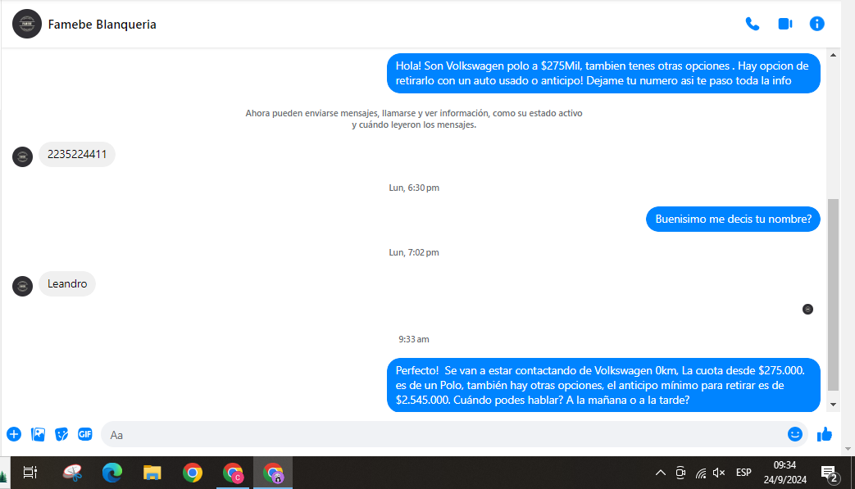Viewport: 855px width, 489px height.
Task: Open the sticker picker
Action: [x=61, y=434]
